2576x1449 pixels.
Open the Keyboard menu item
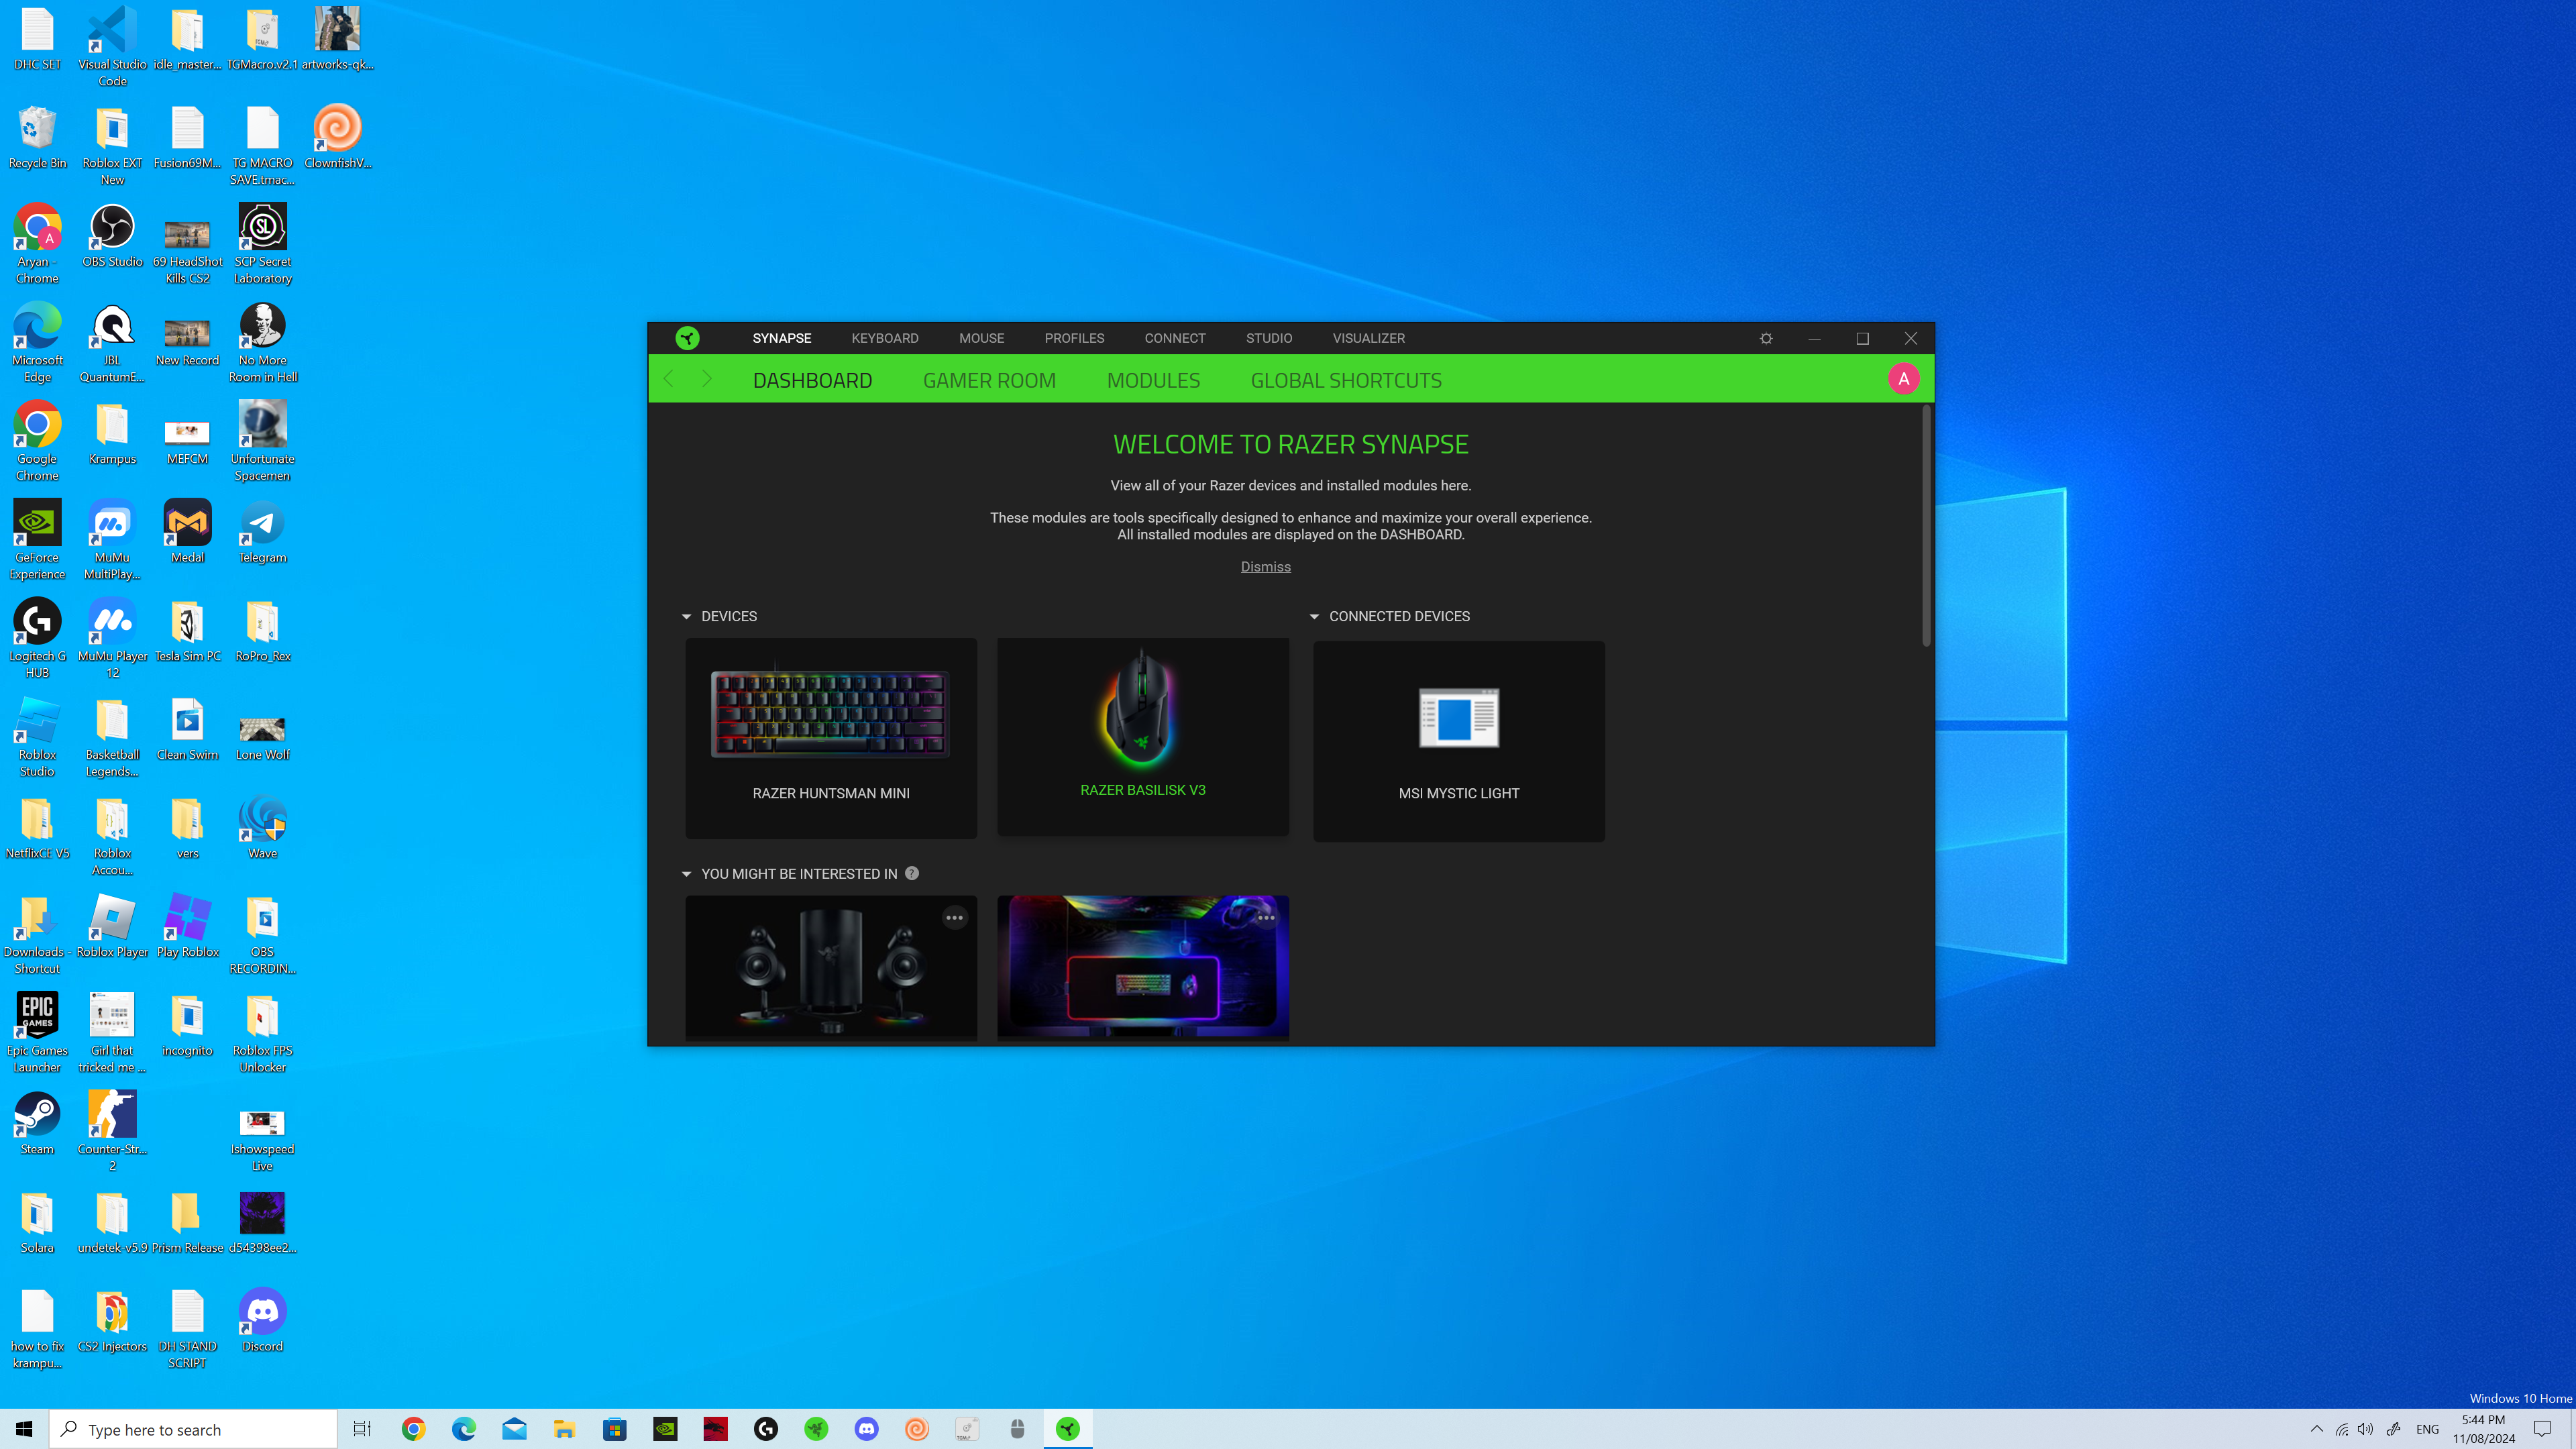point(884,338)
